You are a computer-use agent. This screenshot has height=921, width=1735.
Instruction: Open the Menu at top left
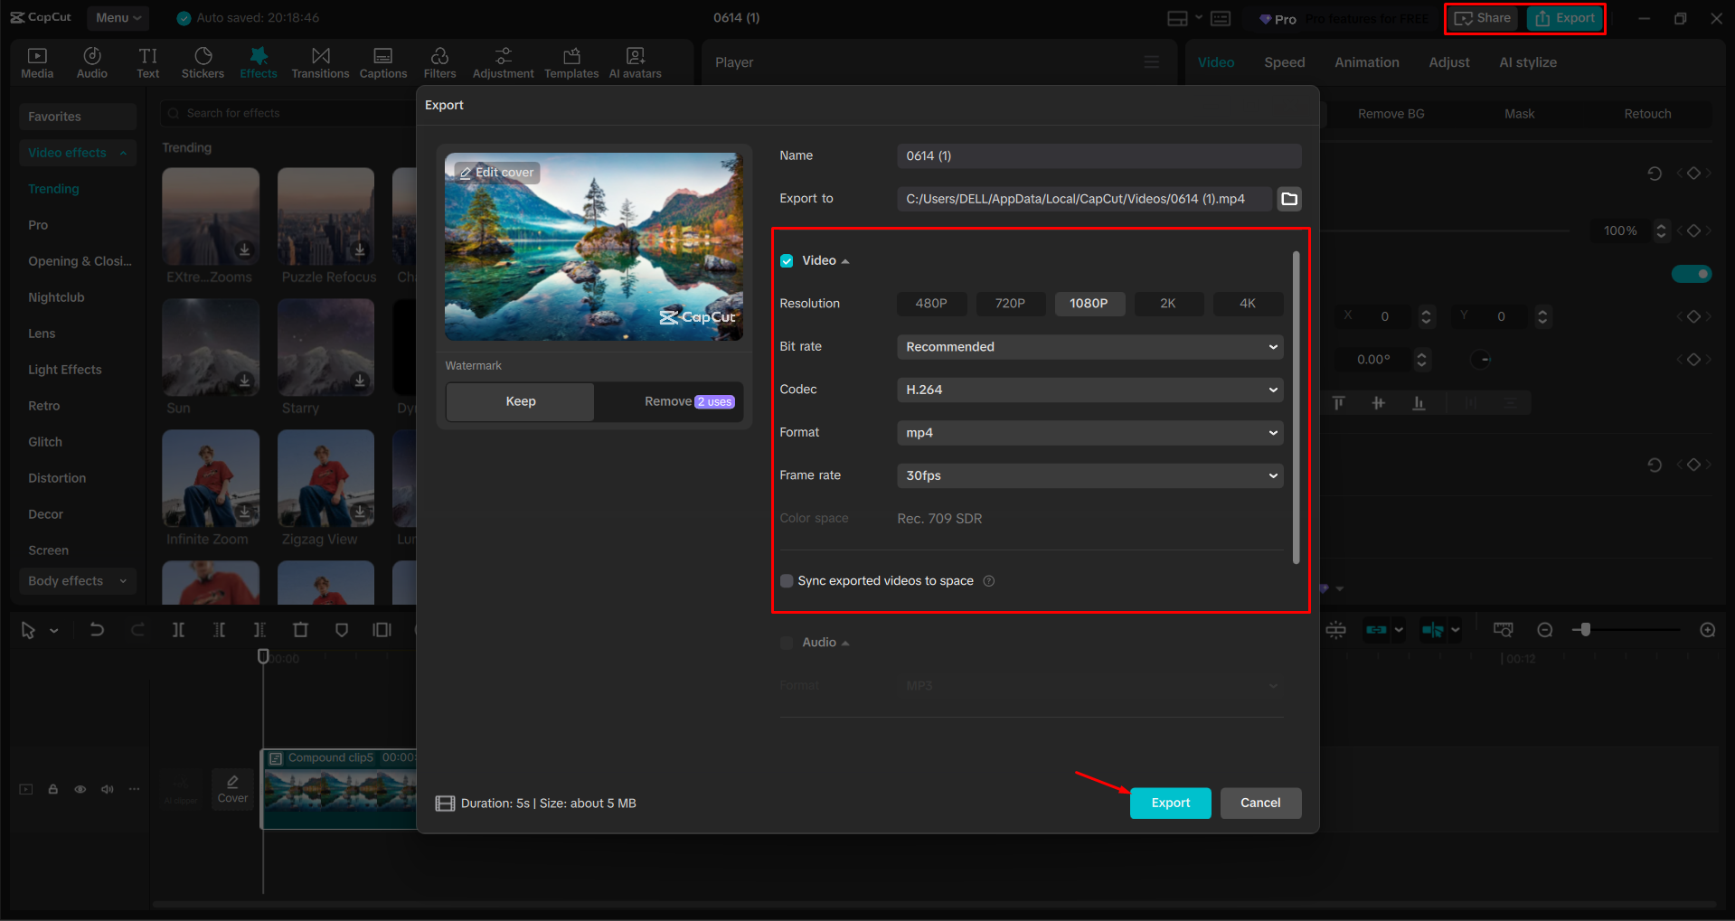tap(118, 17)
